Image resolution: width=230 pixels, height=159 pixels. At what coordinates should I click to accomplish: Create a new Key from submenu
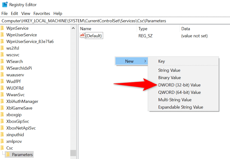(x=161, y=61)
